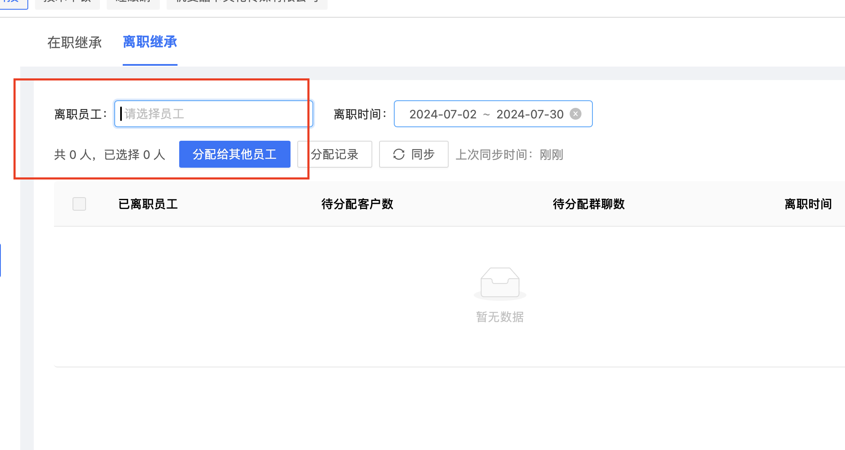This screenshot has height=450, width=845.
Task: Open the 请选择员工 employee selector
Action: tap(213, 114)
